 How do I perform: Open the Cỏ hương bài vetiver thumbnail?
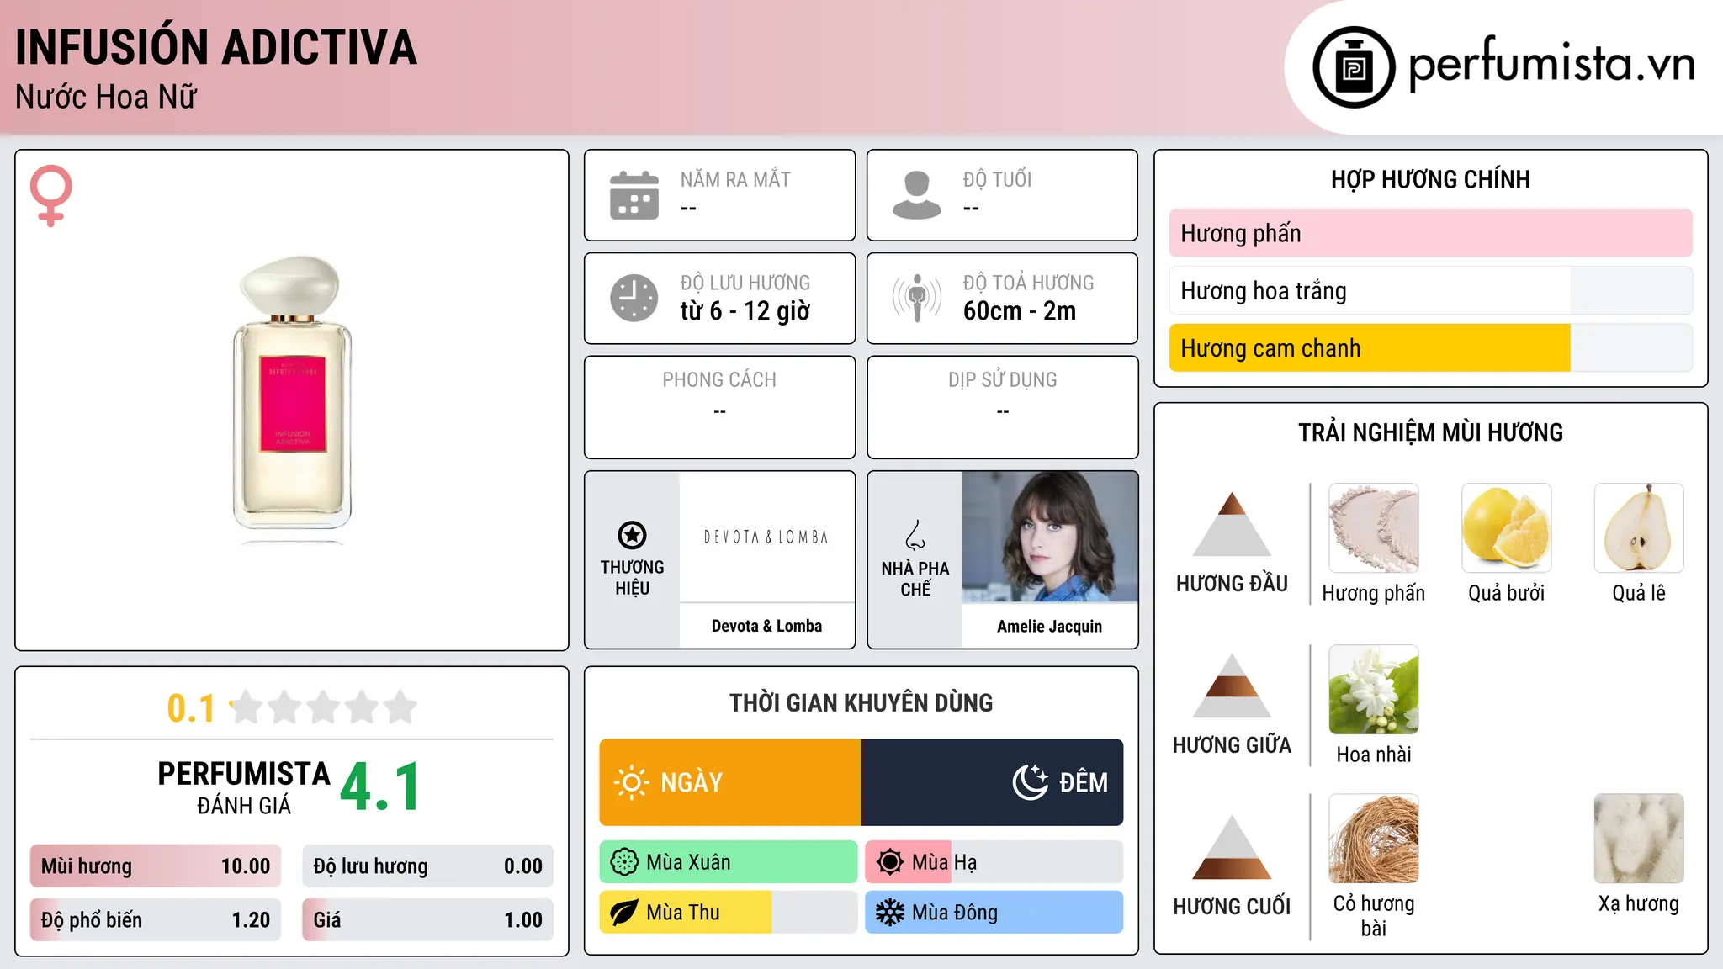pos(1374,839)
